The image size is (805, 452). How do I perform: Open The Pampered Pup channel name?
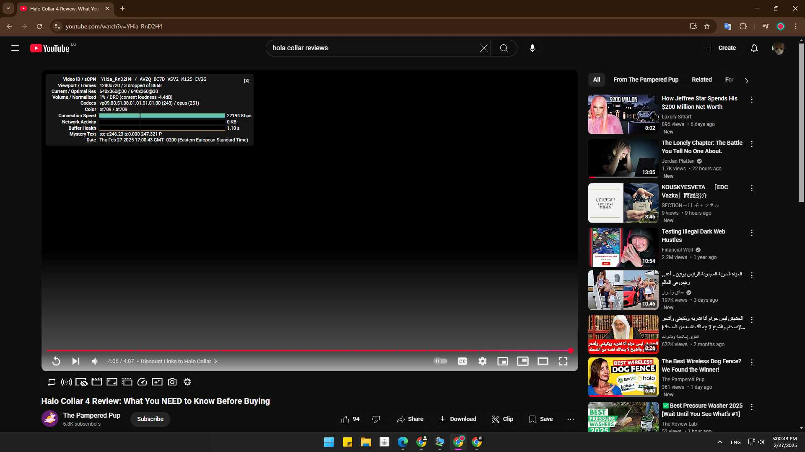(92, 415)
